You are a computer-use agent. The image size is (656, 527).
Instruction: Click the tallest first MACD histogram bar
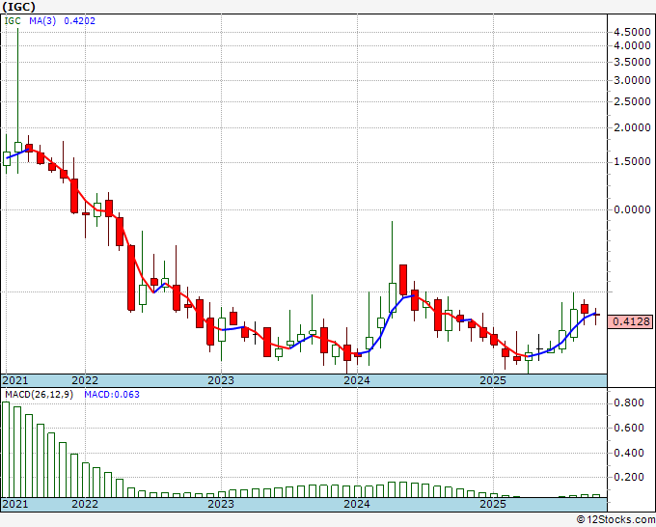point(6,450)
